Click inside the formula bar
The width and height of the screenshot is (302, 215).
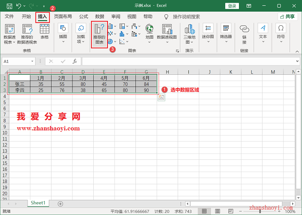pyautogui.click(x=188, y=61)
